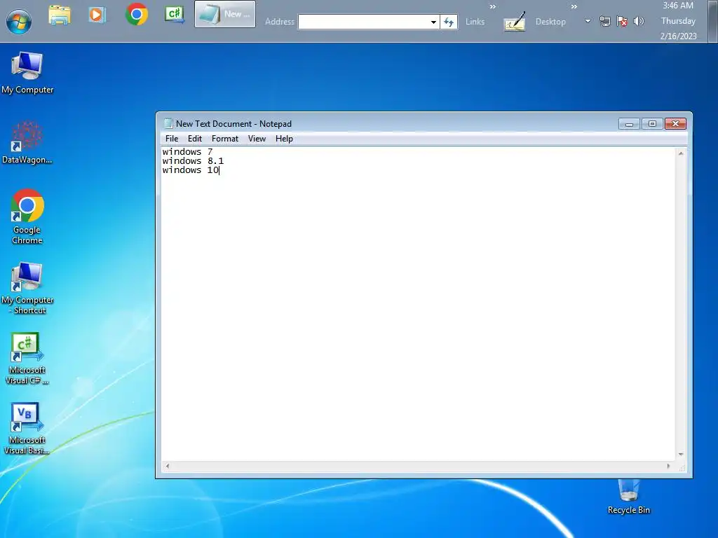Screen dimensions: 718x538
Task: Select the Google Chrome desktop shortcut
Action: tap(27, 216)
